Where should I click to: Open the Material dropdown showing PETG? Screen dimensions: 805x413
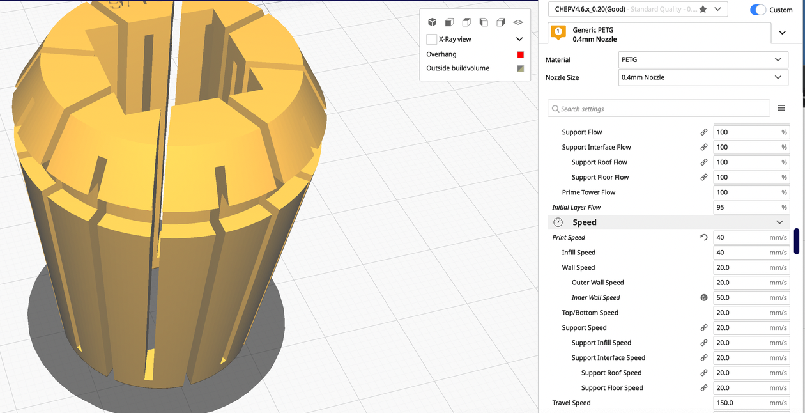pyautogui.click(x=703, y=60)
